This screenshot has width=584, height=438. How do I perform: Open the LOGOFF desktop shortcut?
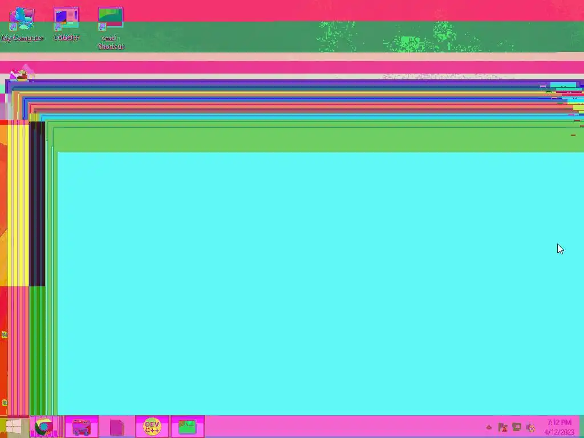point(66,24)
